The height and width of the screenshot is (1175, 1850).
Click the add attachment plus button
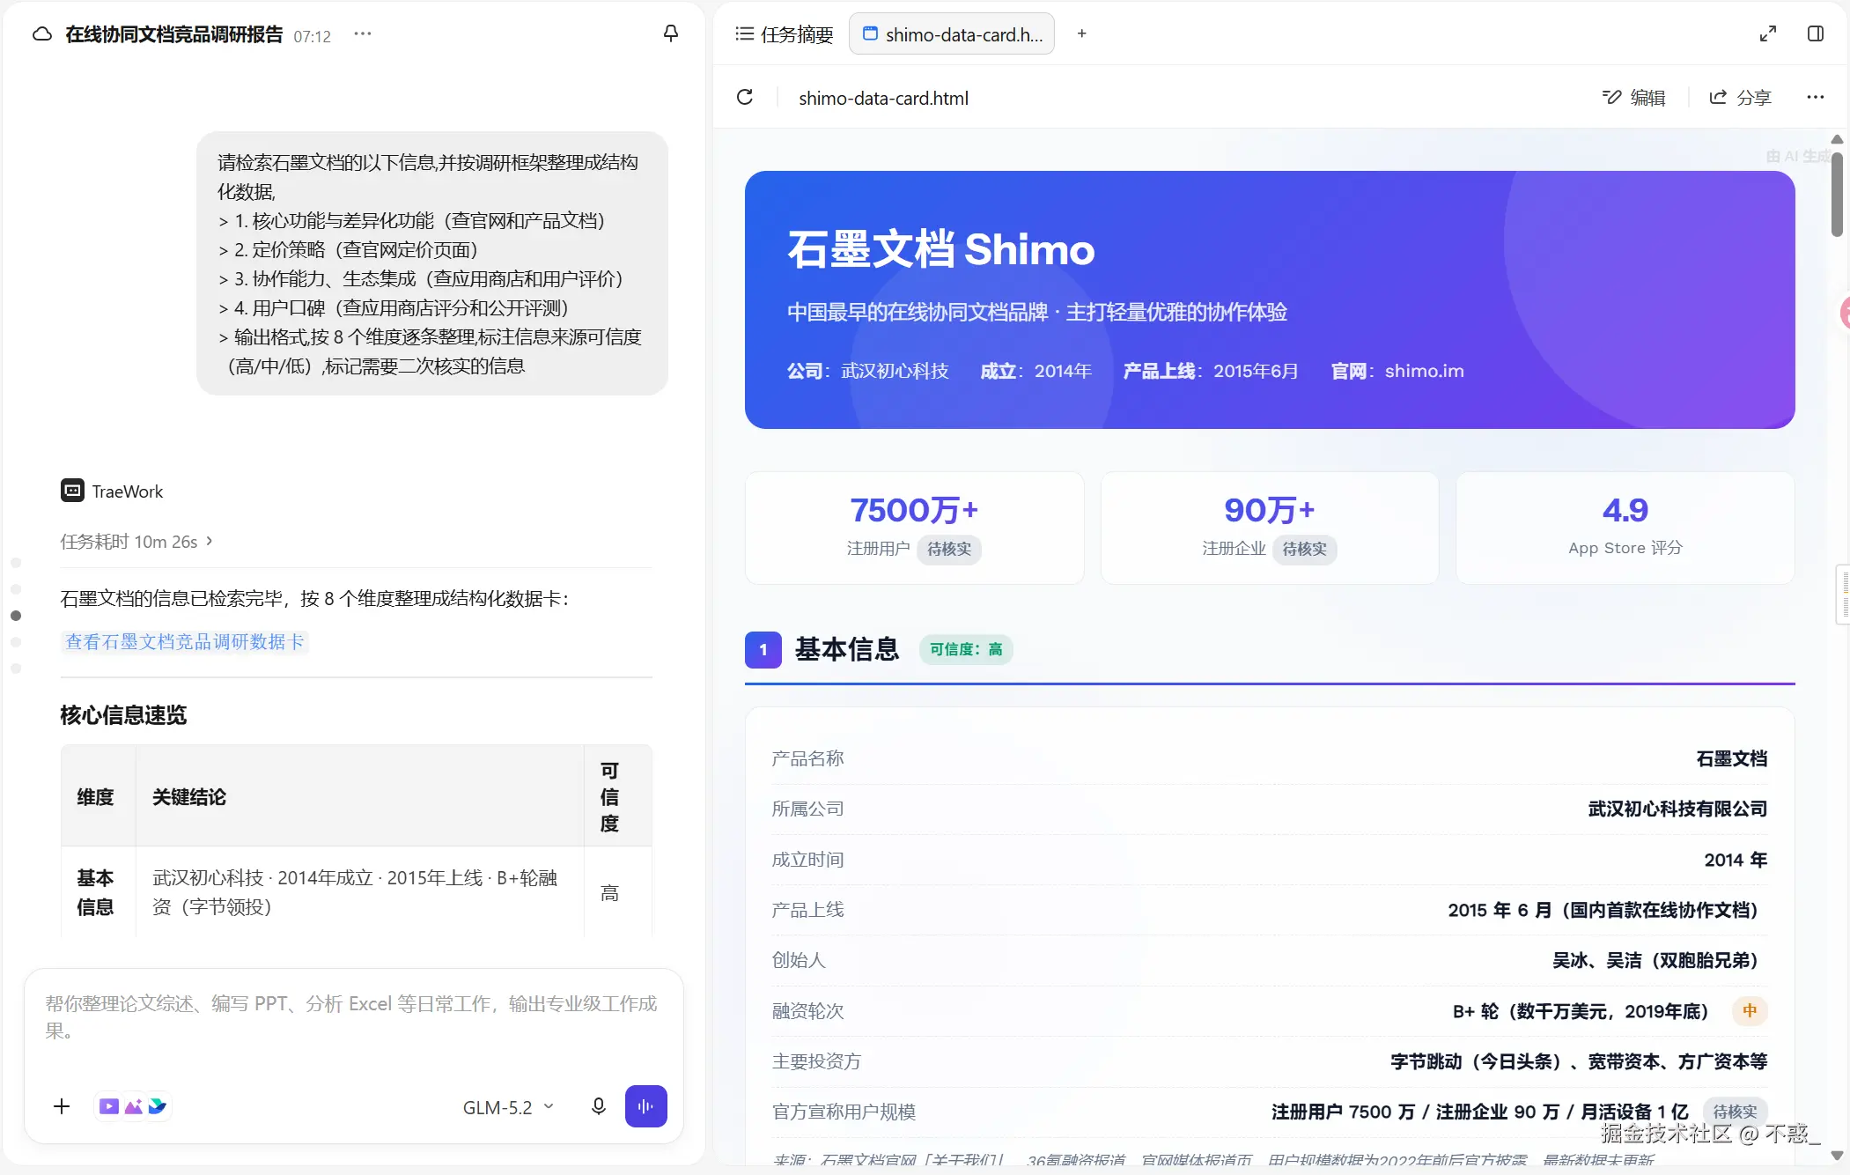click(x=62, y=1106)
